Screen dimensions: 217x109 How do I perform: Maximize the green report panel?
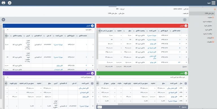click(x=98, y=73)
